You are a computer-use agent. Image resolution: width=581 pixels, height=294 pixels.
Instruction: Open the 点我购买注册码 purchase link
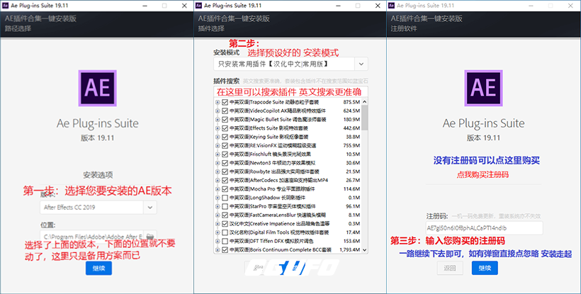(x=483, y=174)
